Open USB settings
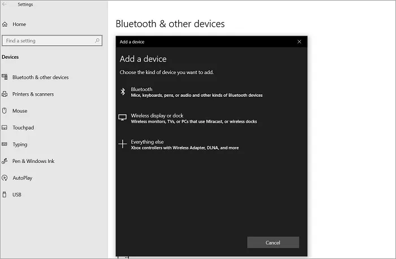 (17, 195)
